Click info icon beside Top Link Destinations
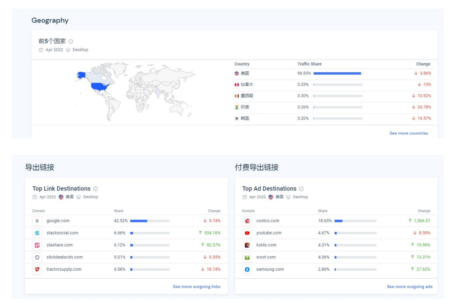The width and height of the screenshot is (459, 305). pyautogui.click(x=95, y=189)
